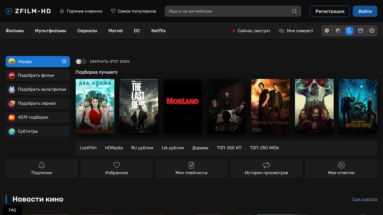The width and height of the screenshot is (383, 215).
Task: Select the light theme sun icon
Action: coord(327,31)
